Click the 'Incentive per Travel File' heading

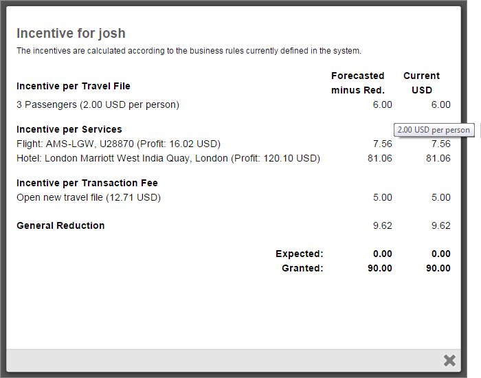coord(74,86)
